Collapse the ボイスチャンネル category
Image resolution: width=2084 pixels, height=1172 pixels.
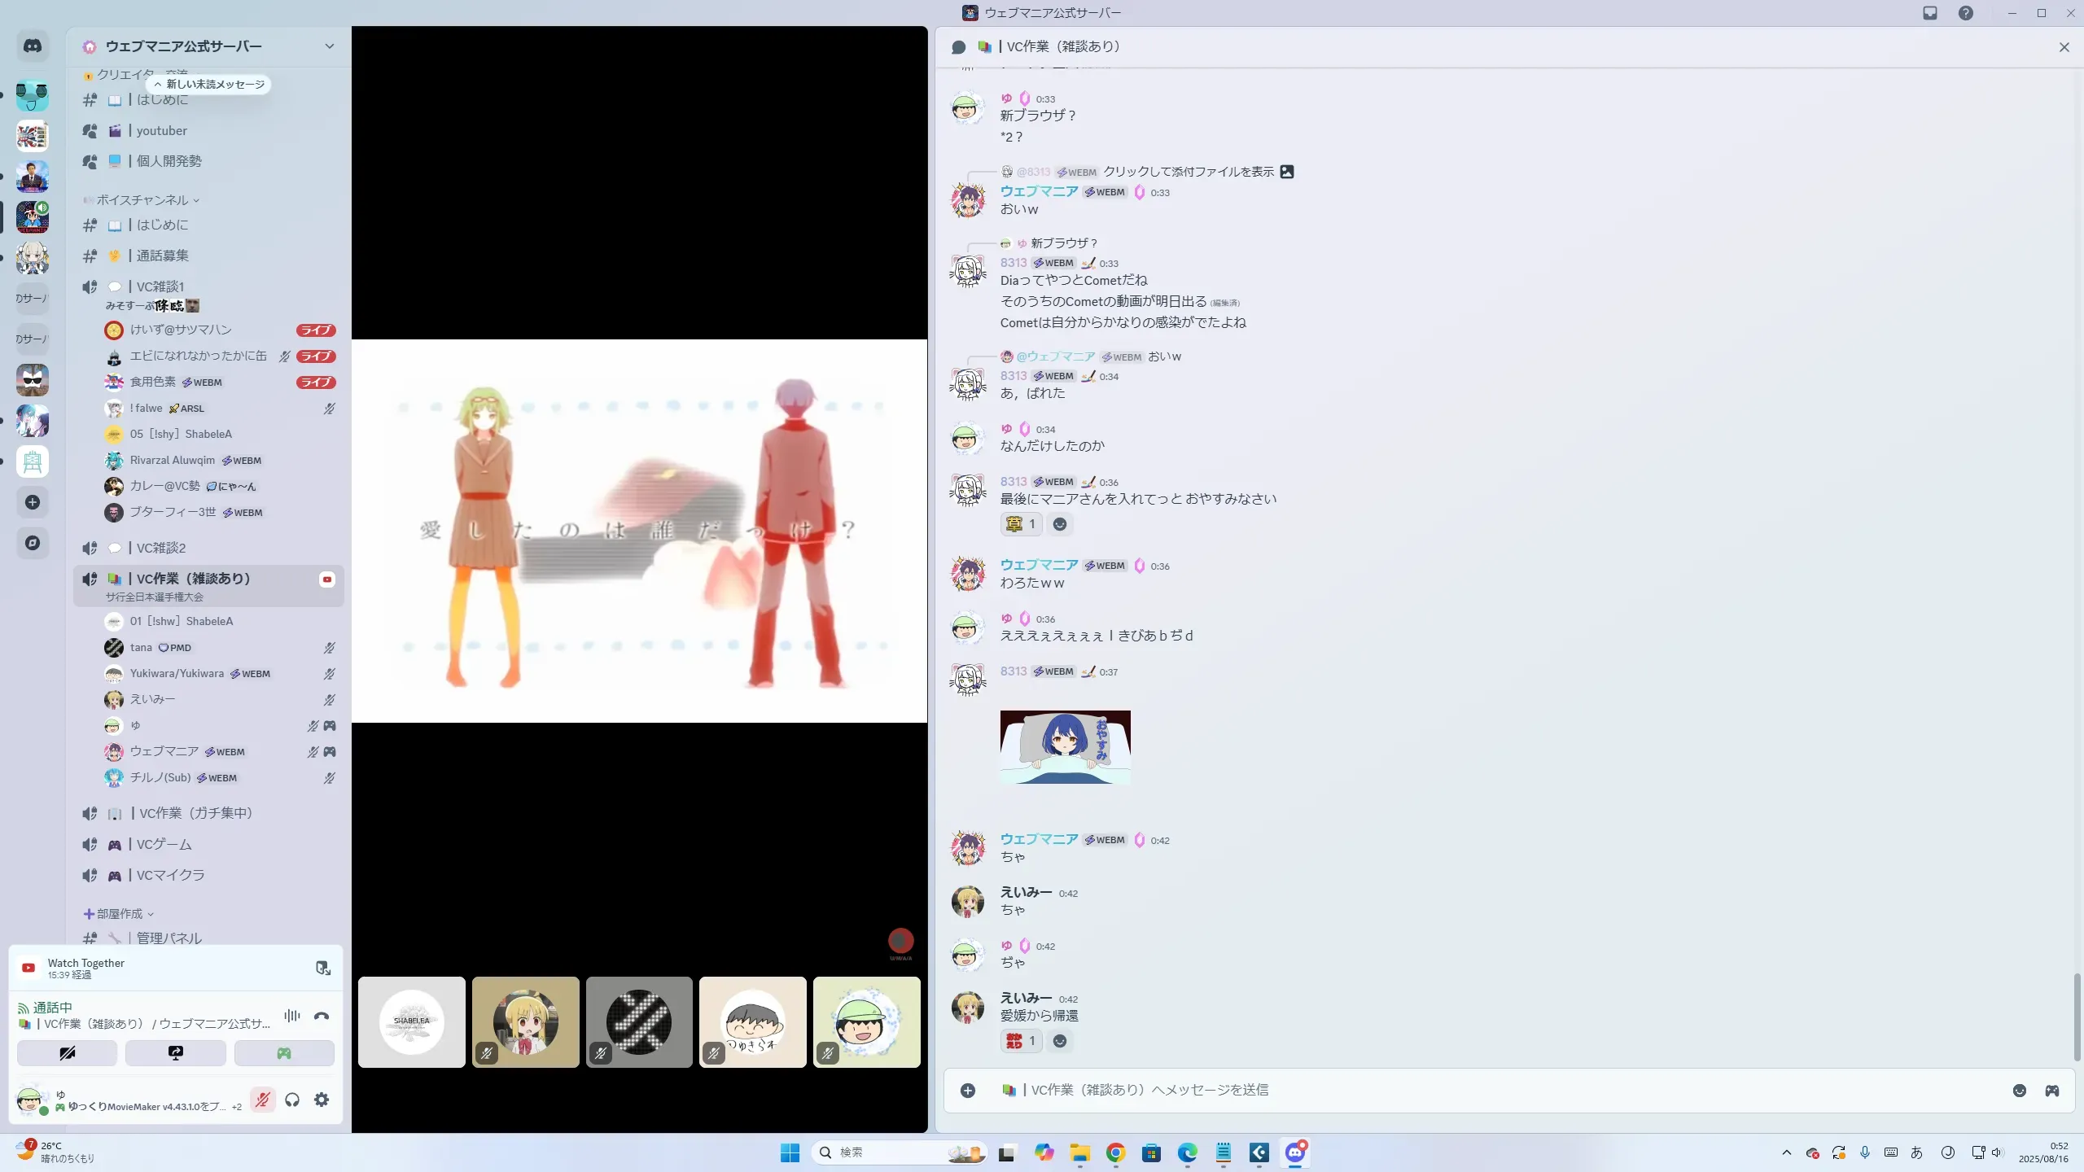point(142,199)
